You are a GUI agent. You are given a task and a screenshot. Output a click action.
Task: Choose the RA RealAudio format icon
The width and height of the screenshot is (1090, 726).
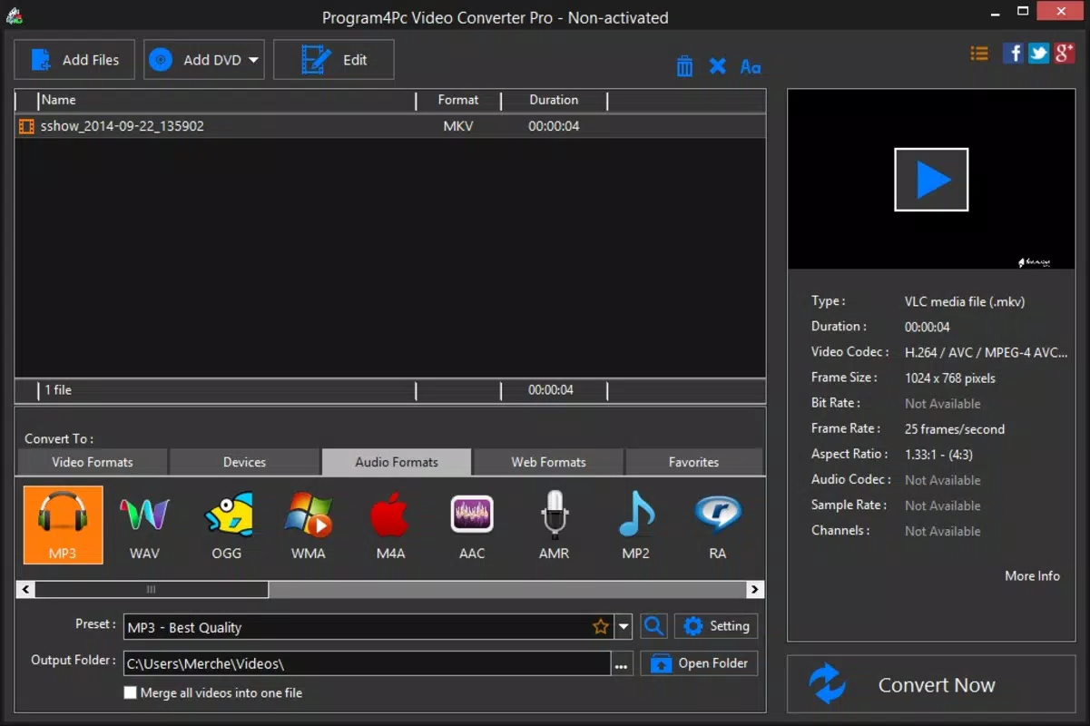pyautogui.click(x=718, y=525)
